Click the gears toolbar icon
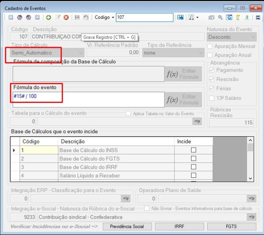264x235 pixels. coord(220,17)
